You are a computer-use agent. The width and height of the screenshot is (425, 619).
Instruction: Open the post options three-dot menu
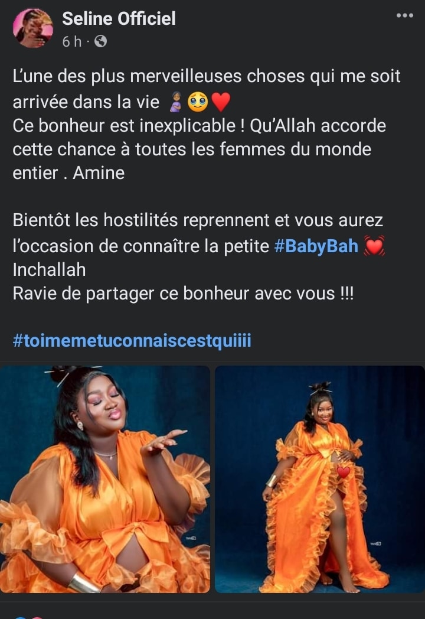tap(404, 15)
